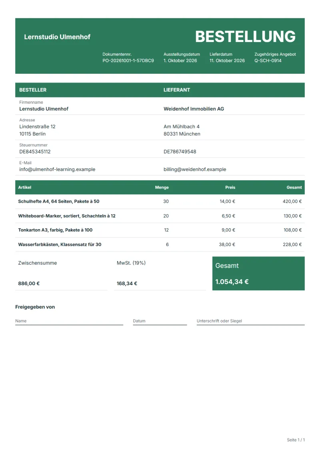Screen dimensions: 320x453
Task: Select the email info@ulmenhof-learning.example
Action: 57,169
